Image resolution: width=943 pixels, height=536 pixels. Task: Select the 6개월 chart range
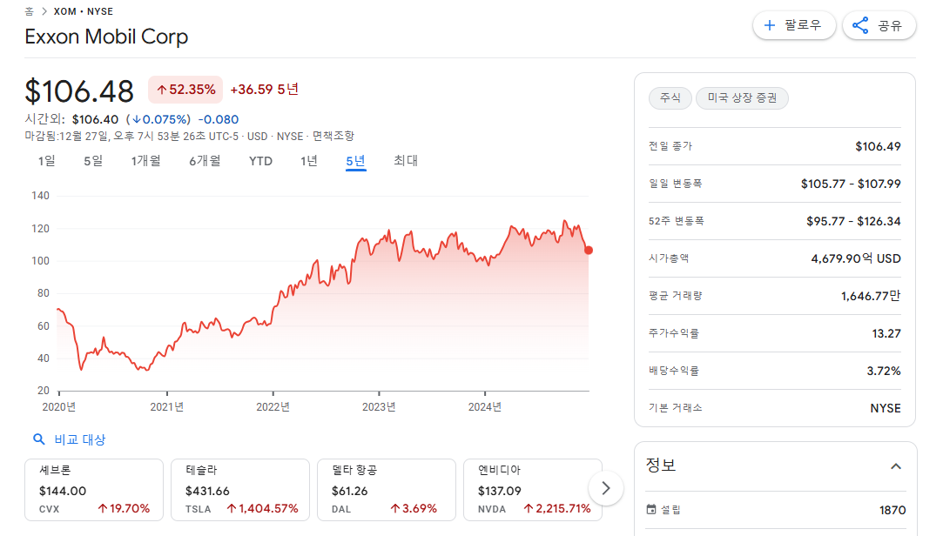click(205, 161)
